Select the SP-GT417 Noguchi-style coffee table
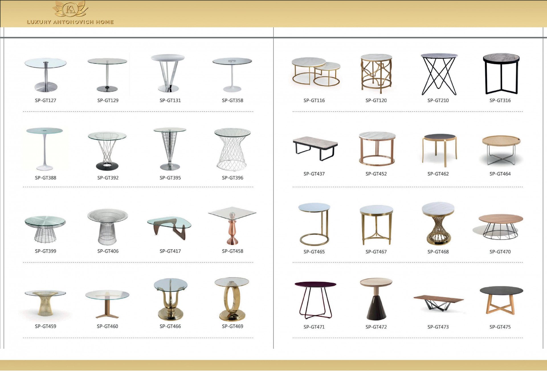Viewport: 547px width, 371px height. pyautogui.click(x=169, y=227)
